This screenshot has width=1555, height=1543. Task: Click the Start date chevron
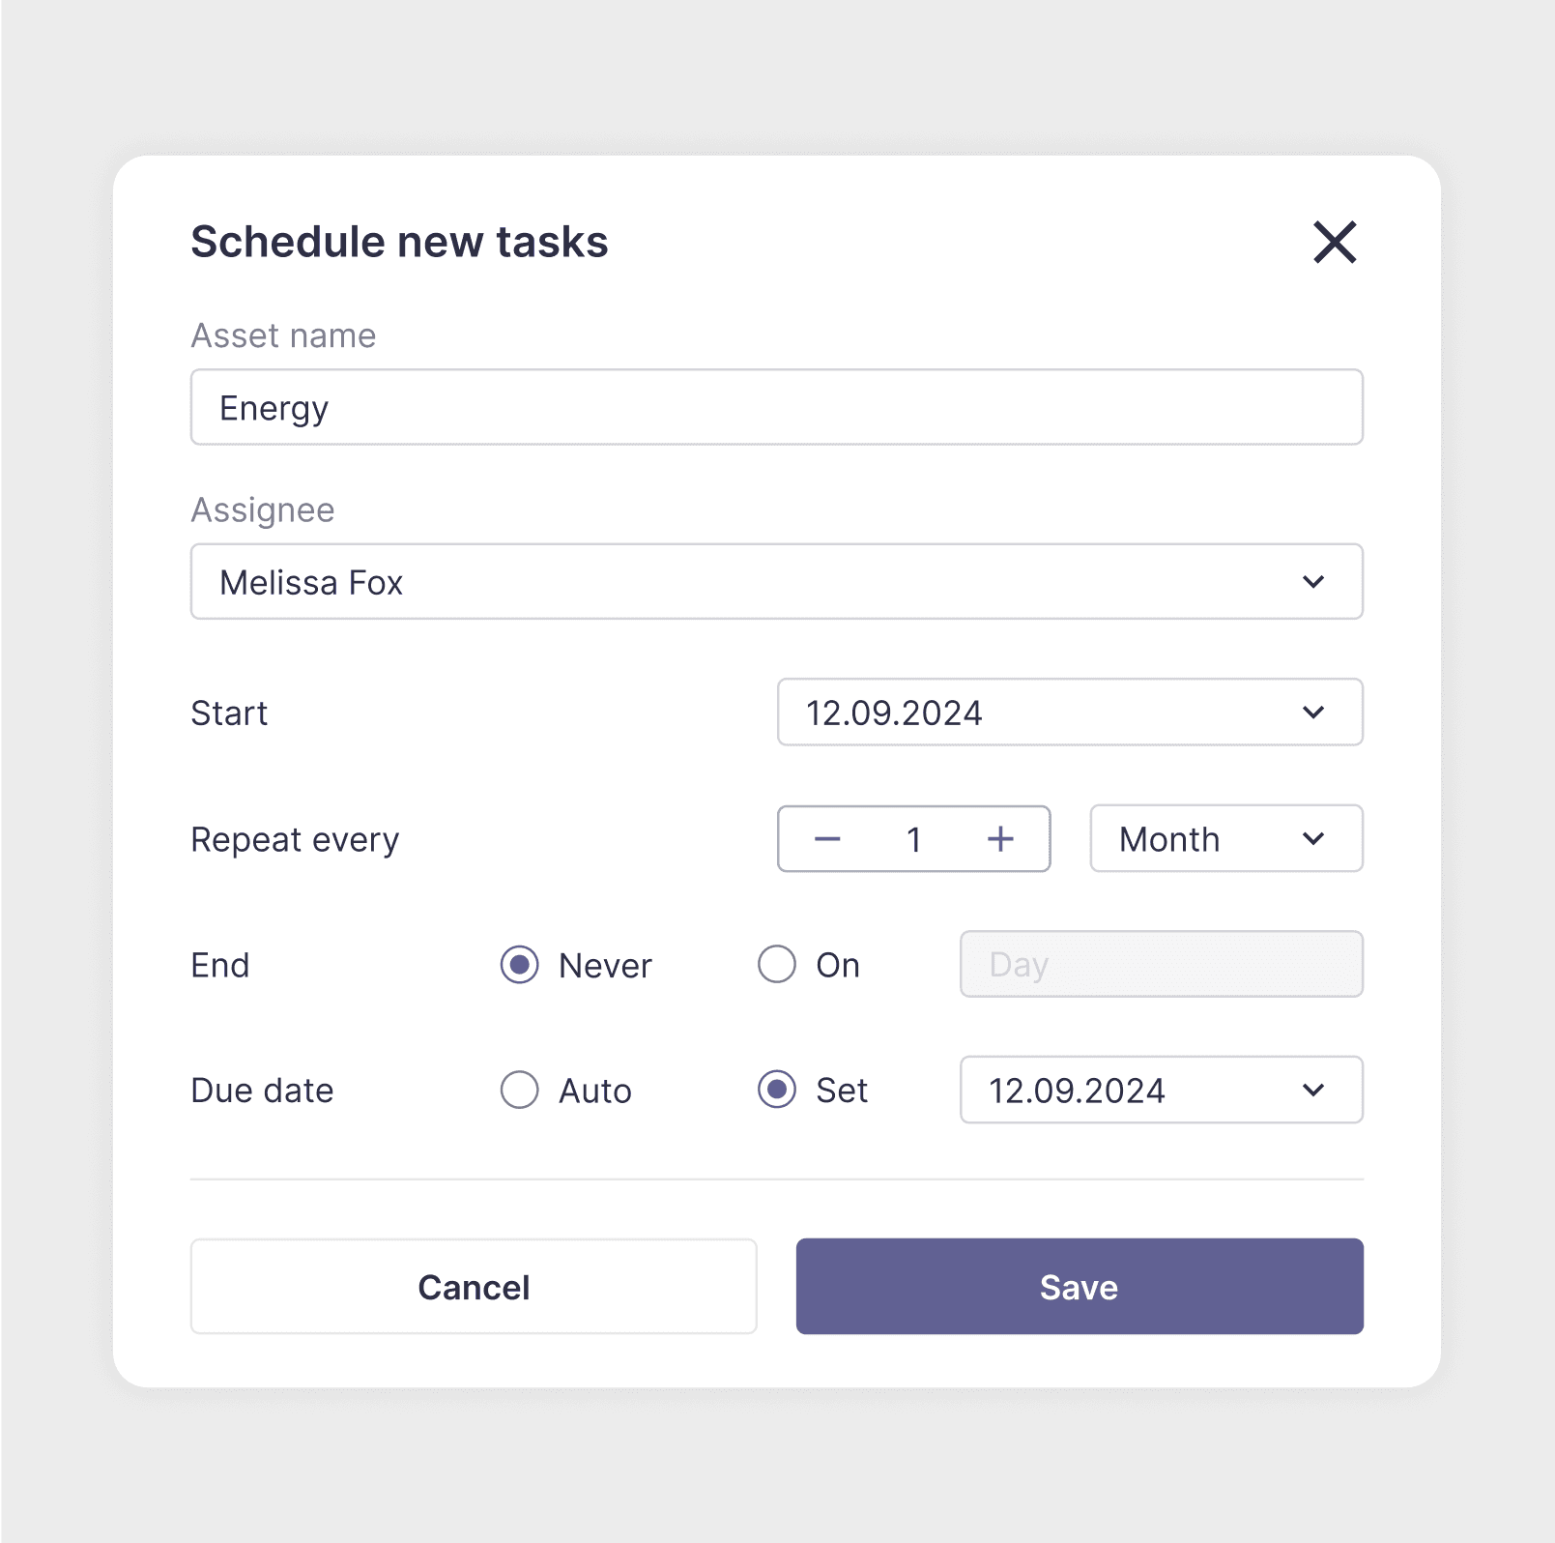[1312, 713]
